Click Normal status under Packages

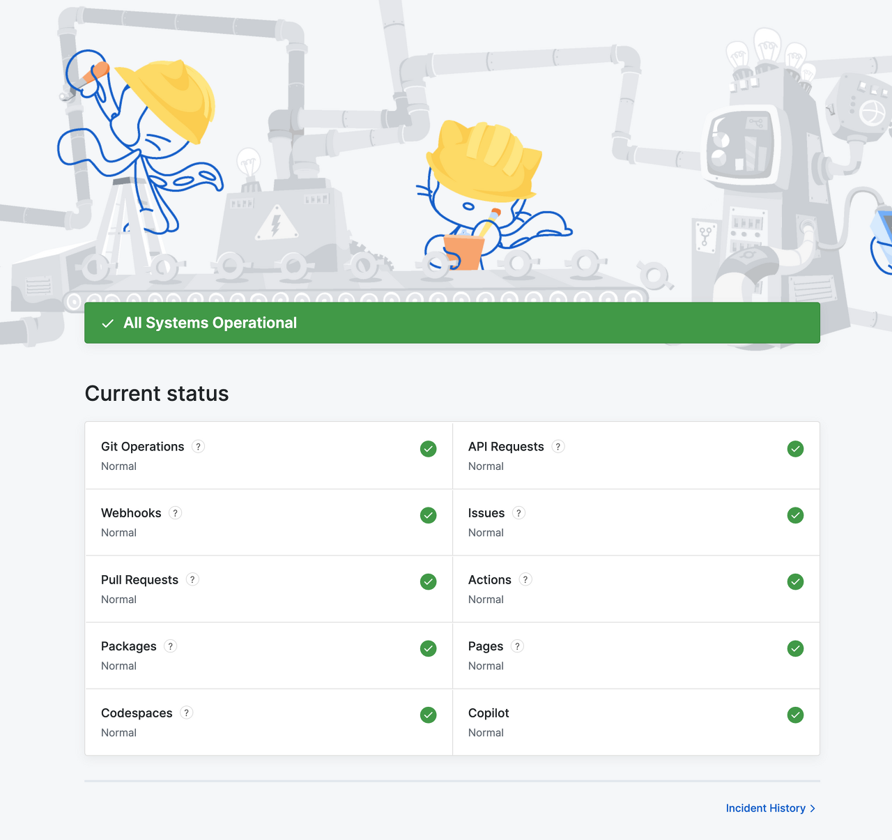118,666
